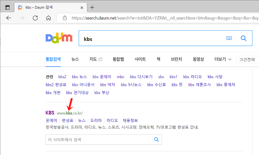Select the 통합검색 tab
This screenshot has width=259, height=155.
point(53,59)
